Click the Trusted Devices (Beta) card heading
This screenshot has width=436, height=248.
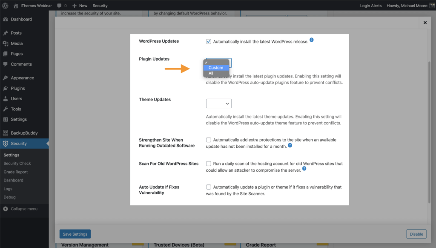pyautogui.click(x=179, y=245)
